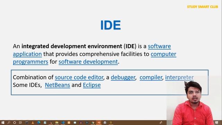The width and height of the screenshot is (222, 125).
Task: Open the 'interpreter' hyperlink
Action: coord(179,77)
